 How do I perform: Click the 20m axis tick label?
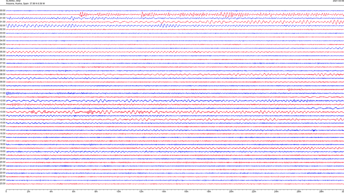(231, 192)
